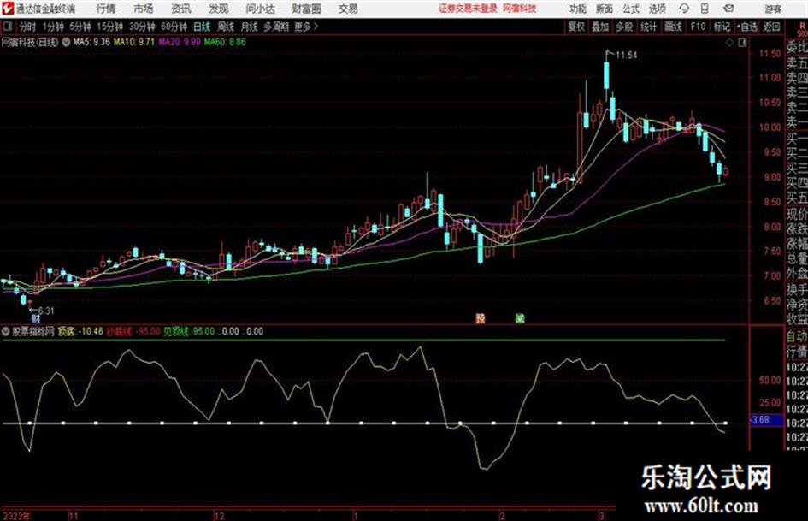
Task: Toggle the chart panel layout icon
Action: pyautogui.click(x=742, y=43)
